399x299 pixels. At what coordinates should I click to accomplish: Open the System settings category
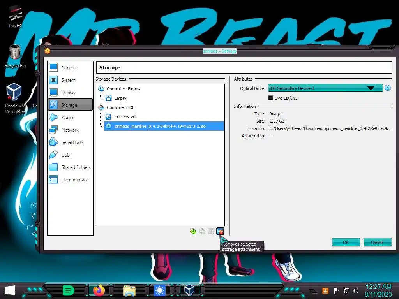(70, 80)
